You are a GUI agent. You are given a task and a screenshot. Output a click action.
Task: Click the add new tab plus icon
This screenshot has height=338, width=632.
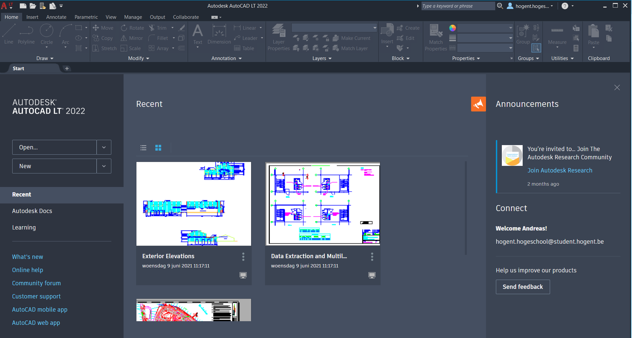[x=67, y=69]
